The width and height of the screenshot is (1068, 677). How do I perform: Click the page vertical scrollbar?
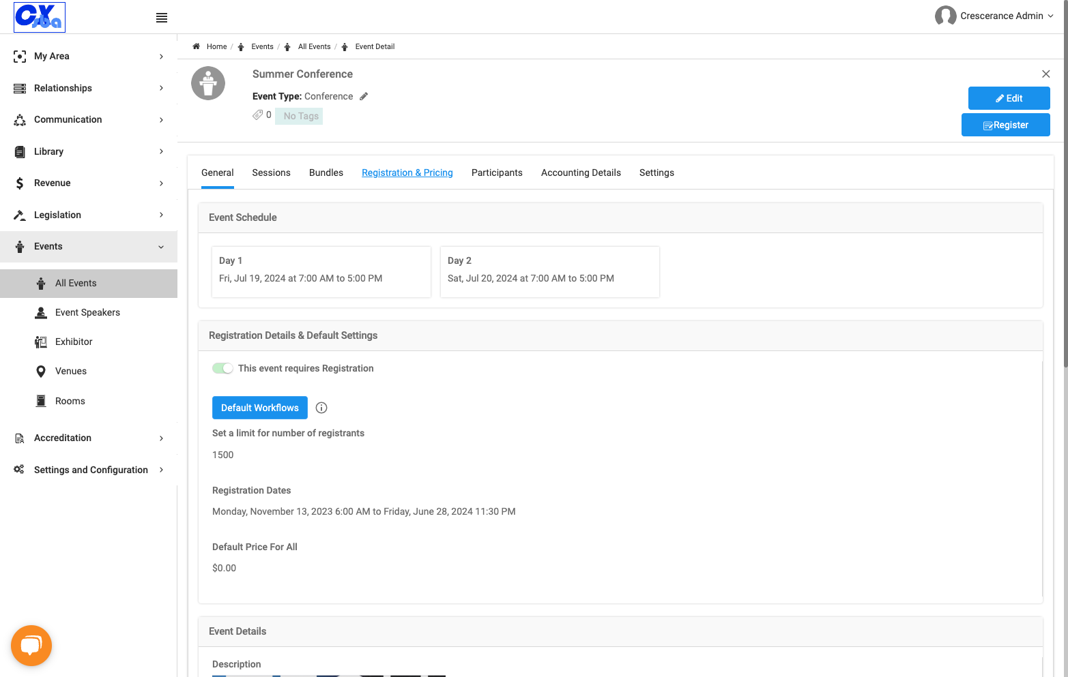click(x=1065, y=184)
